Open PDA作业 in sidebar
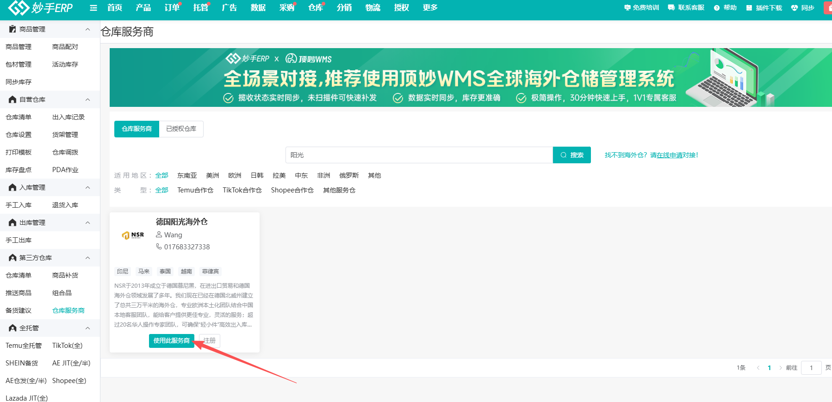 click(x=65, y=170)
